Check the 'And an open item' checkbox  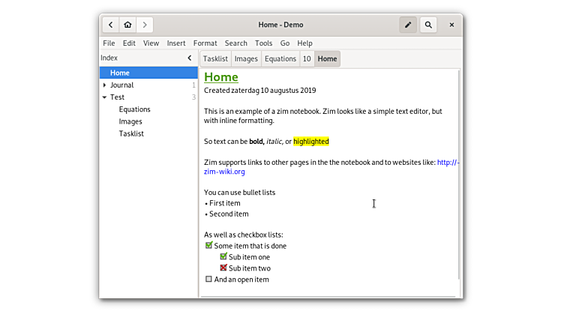click(x=208, y=279)
